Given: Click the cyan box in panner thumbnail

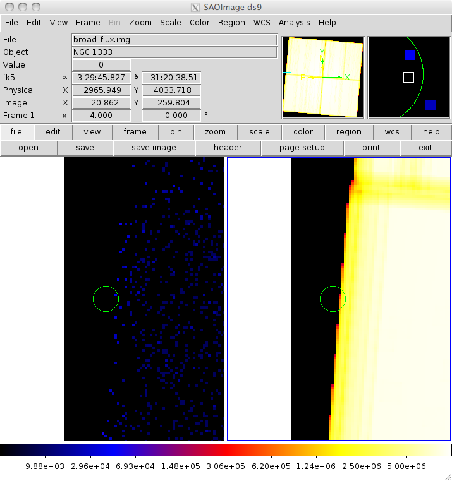Looking at the screenshot, I should click(287, 80).
